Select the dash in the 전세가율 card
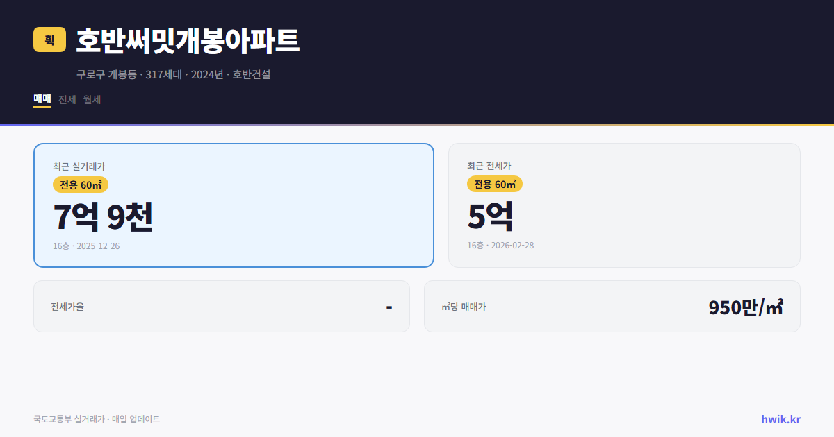834x437 pixels. [x=391, y=306]
